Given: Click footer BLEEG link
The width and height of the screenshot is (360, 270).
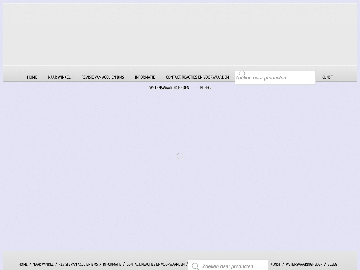Looking at the screenshot, I should (332, 264).
